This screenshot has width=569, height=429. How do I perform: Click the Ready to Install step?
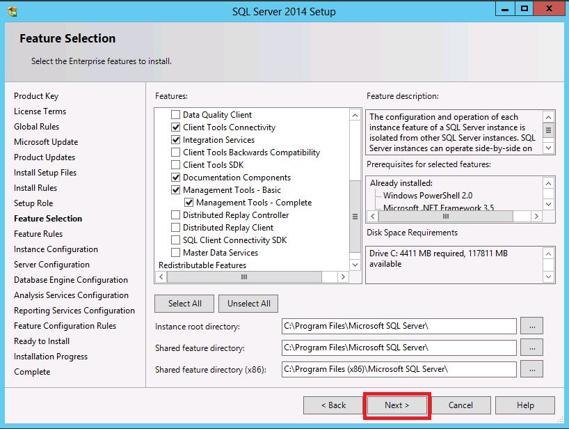(42, 341)
